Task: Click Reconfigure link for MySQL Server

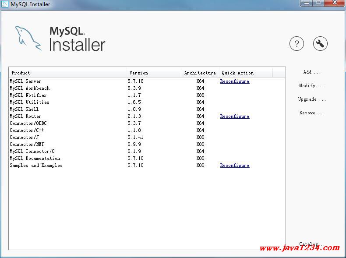Action: click(235, 81)
